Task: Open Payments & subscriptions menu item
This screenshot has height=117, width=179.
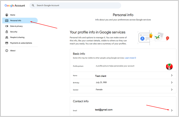Action: [x=21, y=43]
